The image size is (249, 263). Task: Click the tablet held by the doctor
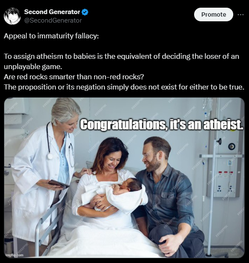59,184
